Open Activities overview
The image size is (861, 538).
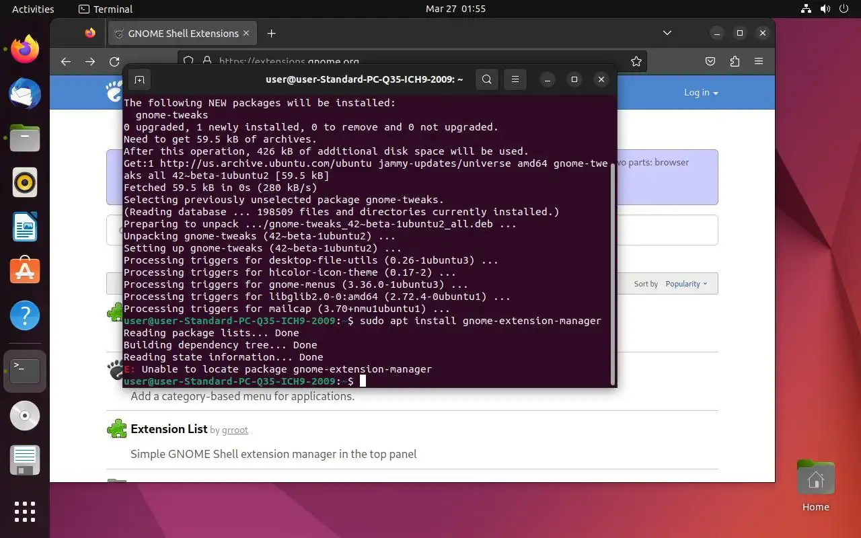33,9
